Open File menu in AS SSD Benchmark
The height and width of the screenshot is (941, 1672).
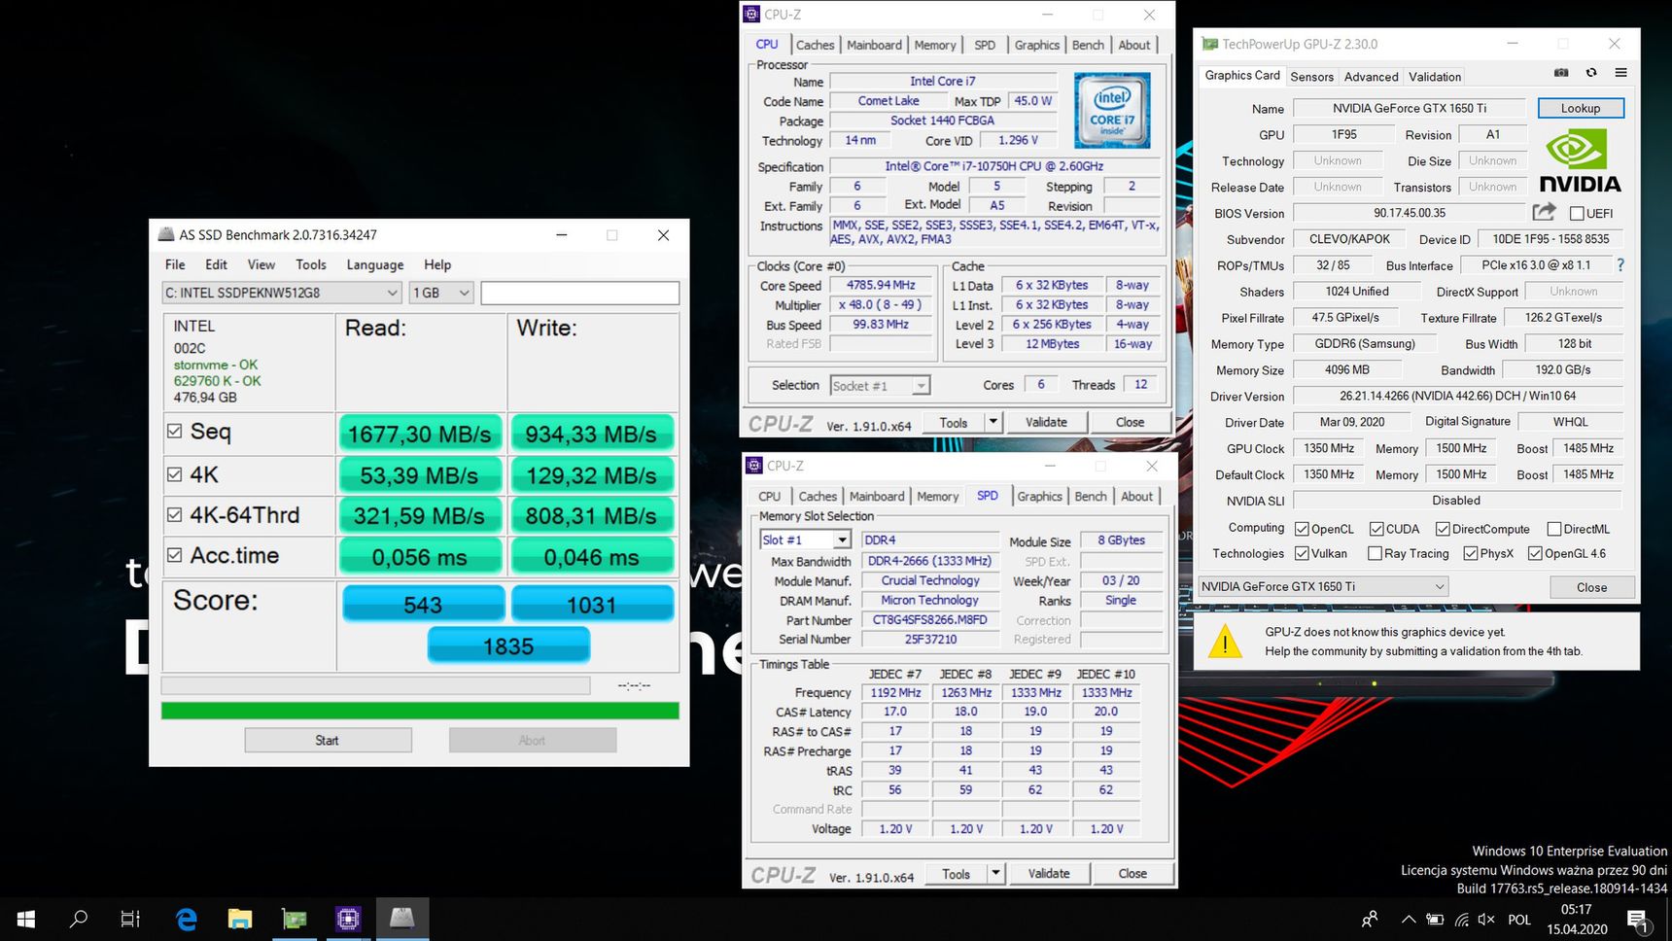click(175, 264)
